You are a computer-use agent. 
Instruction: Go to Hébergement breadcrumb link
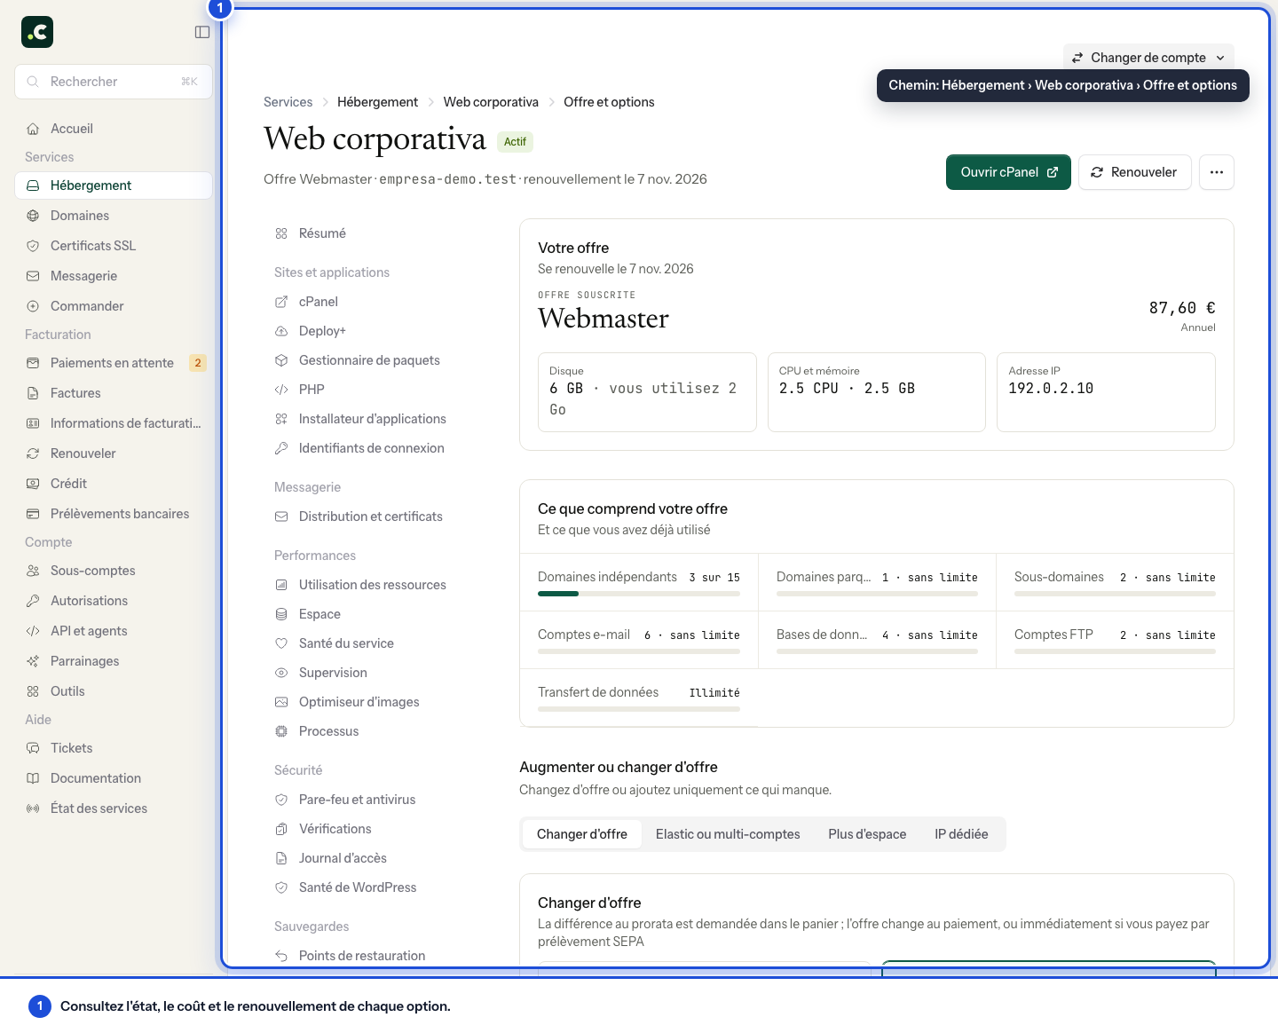pos(377,102)
